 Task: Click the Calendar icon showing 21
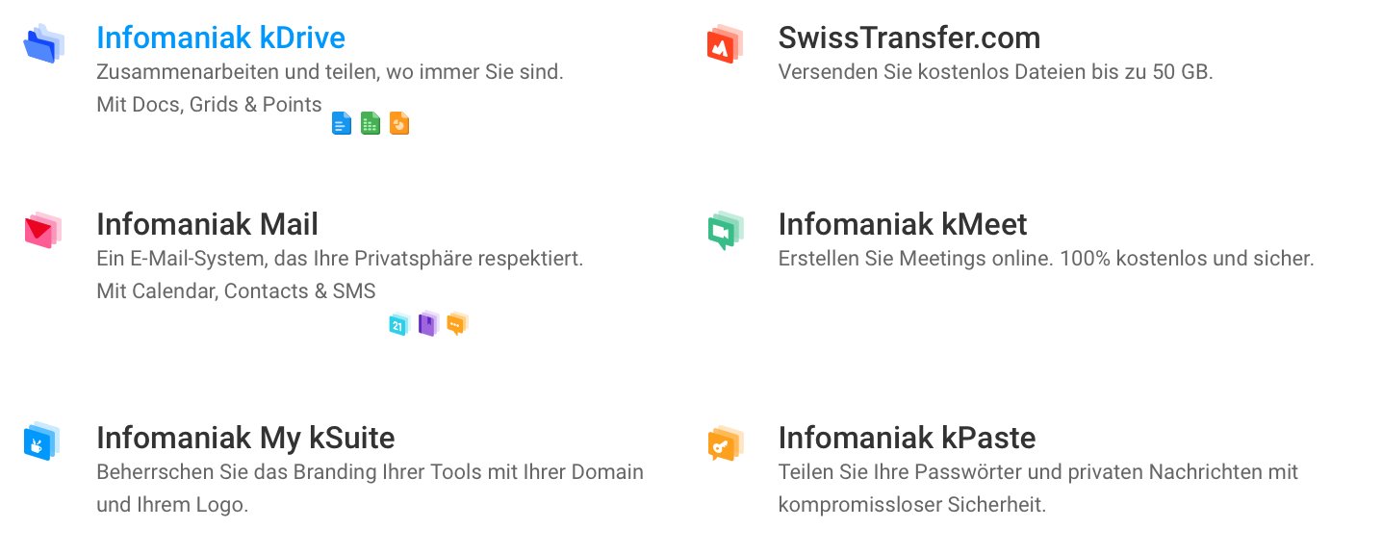point(399,324)
